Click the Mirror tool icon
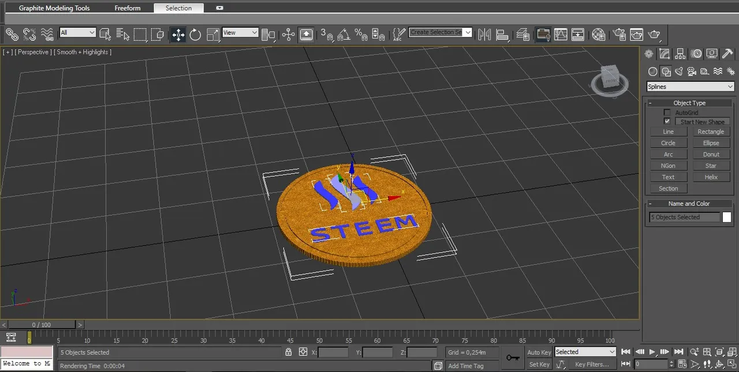The height and width of the screenshot is (372, 739). point(484,35)
